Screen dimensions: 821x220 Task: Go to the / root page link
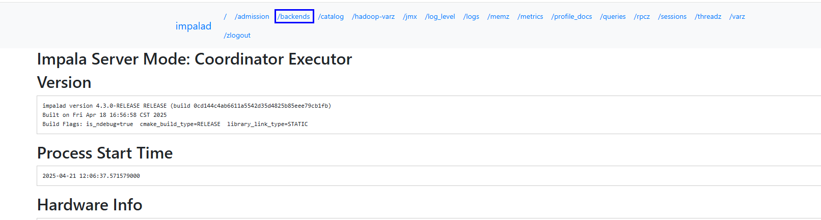tap(225, 16)
